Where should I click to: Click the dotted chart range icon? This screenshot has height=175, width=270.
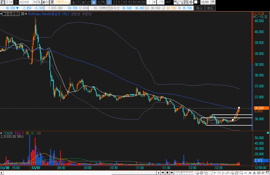point(210,173)
